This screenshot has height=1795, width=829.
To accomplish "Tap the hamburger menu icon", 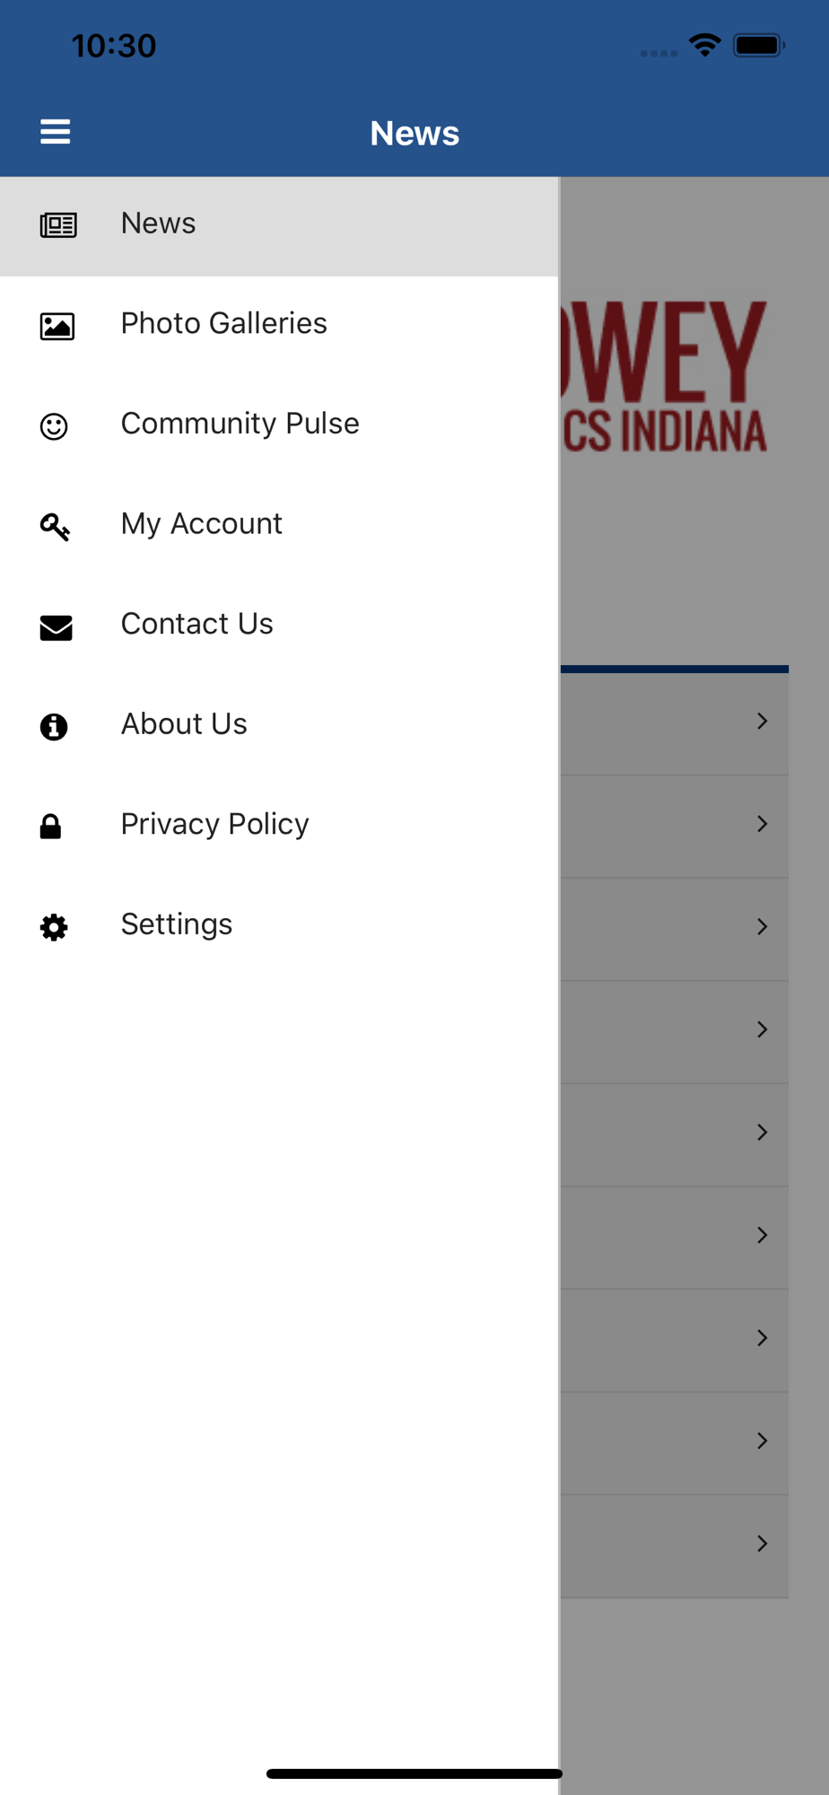I will tap(55, 132).
